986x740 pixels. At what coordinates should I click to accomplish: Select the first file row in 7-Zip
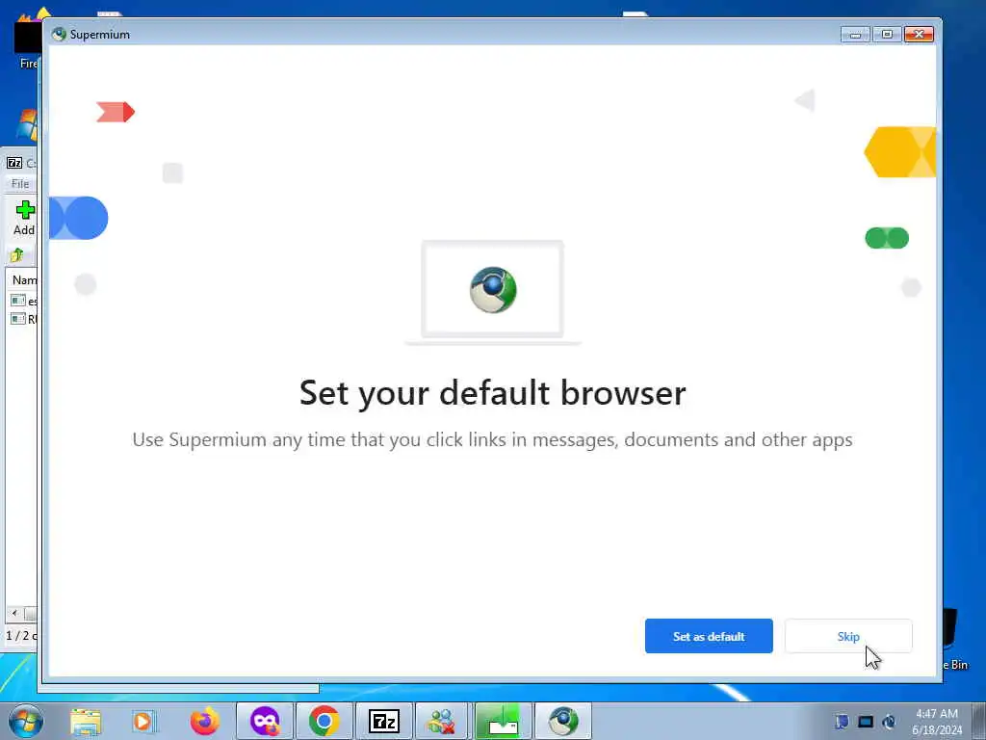tap(24, 301)
